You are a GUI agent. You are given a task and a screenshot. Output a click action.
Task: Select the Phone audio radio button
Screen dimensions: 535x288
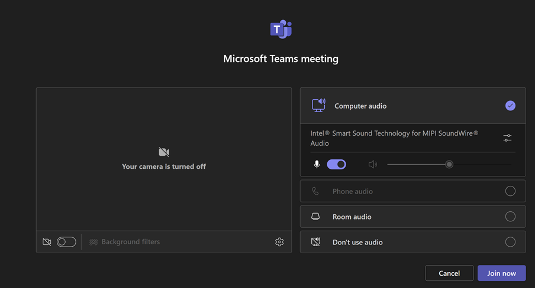tap(510, 191)
